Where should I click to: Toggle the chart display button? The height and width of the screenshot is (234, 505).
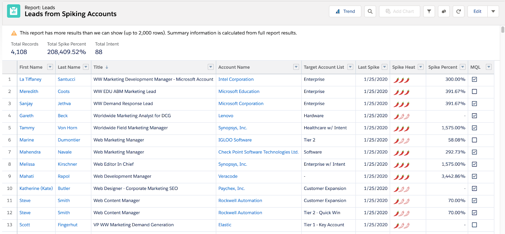pyautogui.click(x=444, y=11)
